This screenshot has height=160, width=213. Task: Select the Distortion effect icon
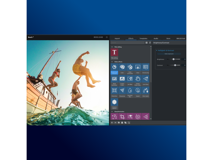(114, 91)
